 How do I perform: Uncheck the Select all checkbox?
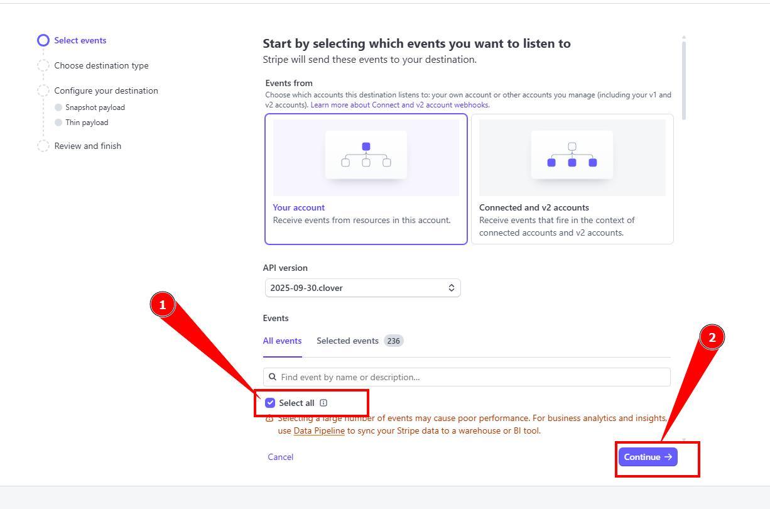(x=270, y=403)
